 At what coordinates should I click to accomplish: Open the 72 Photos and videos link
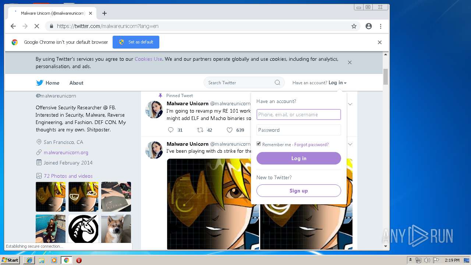(68, 176)
